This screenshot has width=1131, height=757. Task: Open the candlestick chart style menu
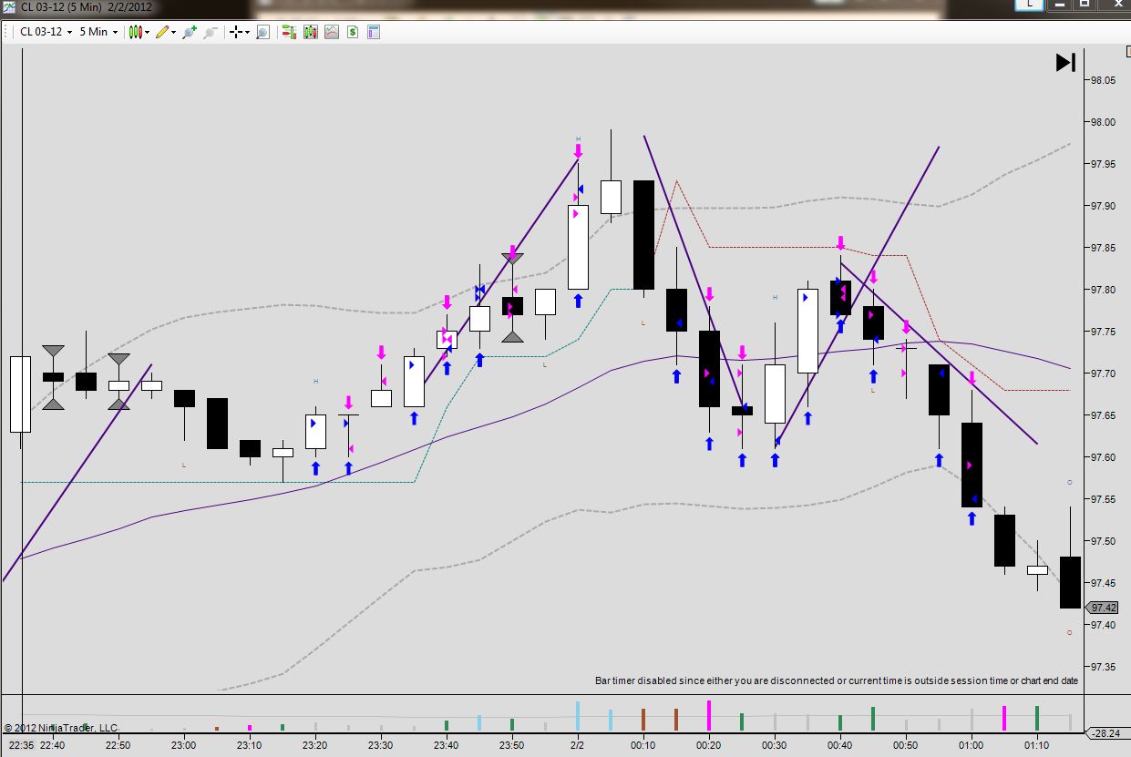139,32
